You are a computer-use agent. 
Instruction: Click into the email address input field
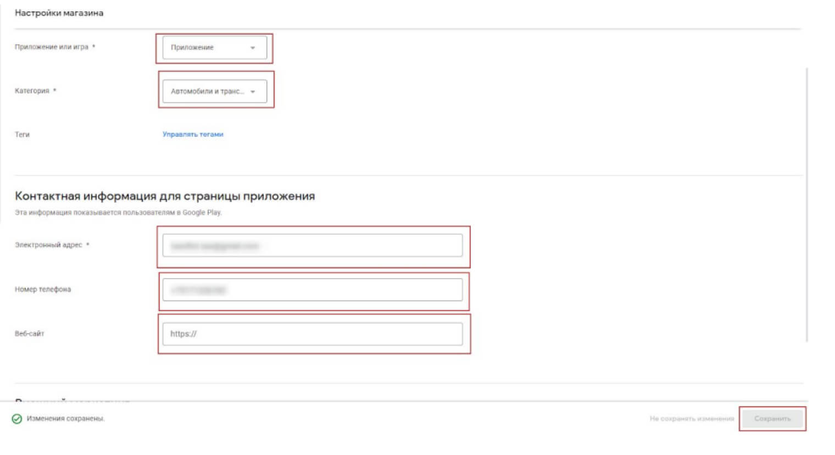[312, 246]
